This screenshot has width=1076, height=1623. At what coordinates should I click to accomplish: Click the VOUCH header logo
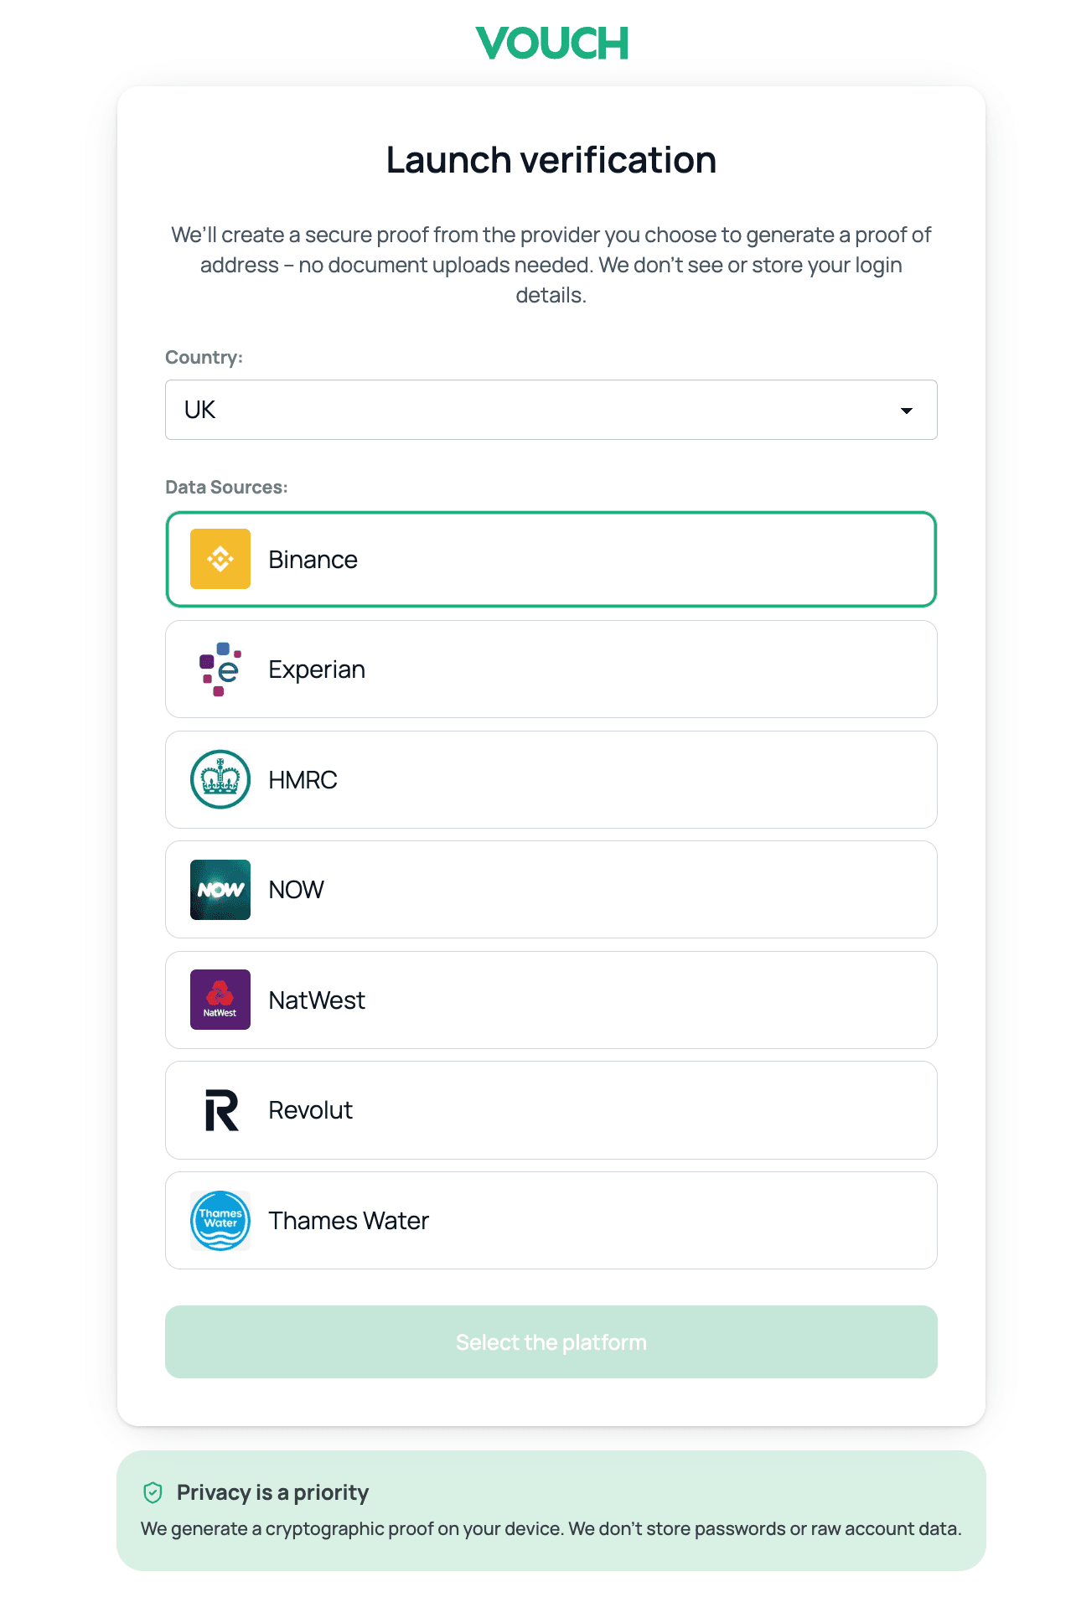click(x=551, y=41)
